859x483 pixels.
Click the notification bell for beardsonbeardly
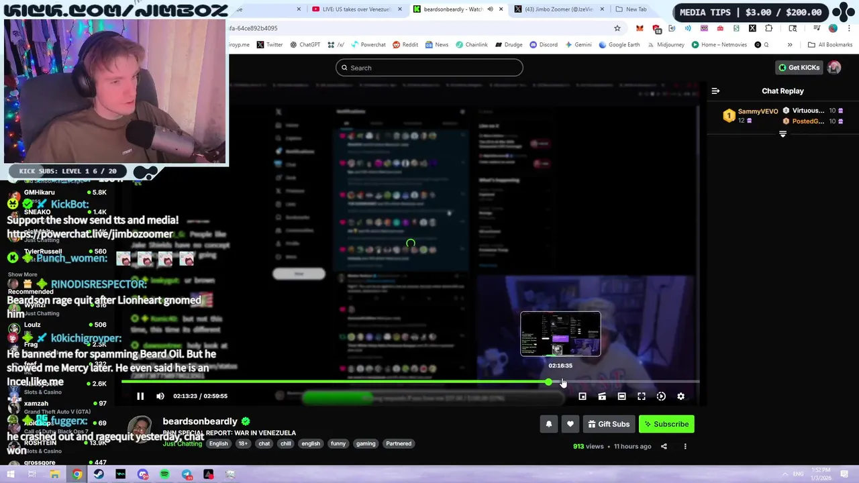click(549, 424)
